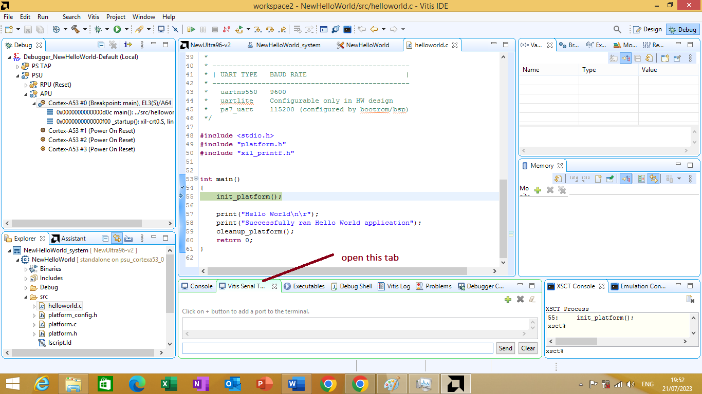Click the XSCT Console clear output icon
This screenshot has height=394, width=702.
(690, 299)
